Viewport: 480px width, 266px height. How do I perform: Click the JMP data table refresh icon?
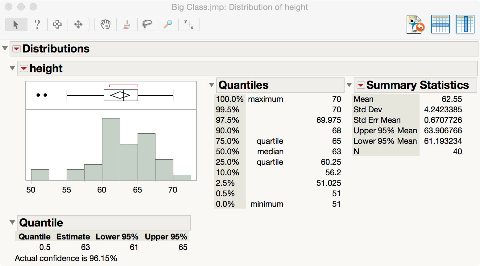tap(415, 24)
